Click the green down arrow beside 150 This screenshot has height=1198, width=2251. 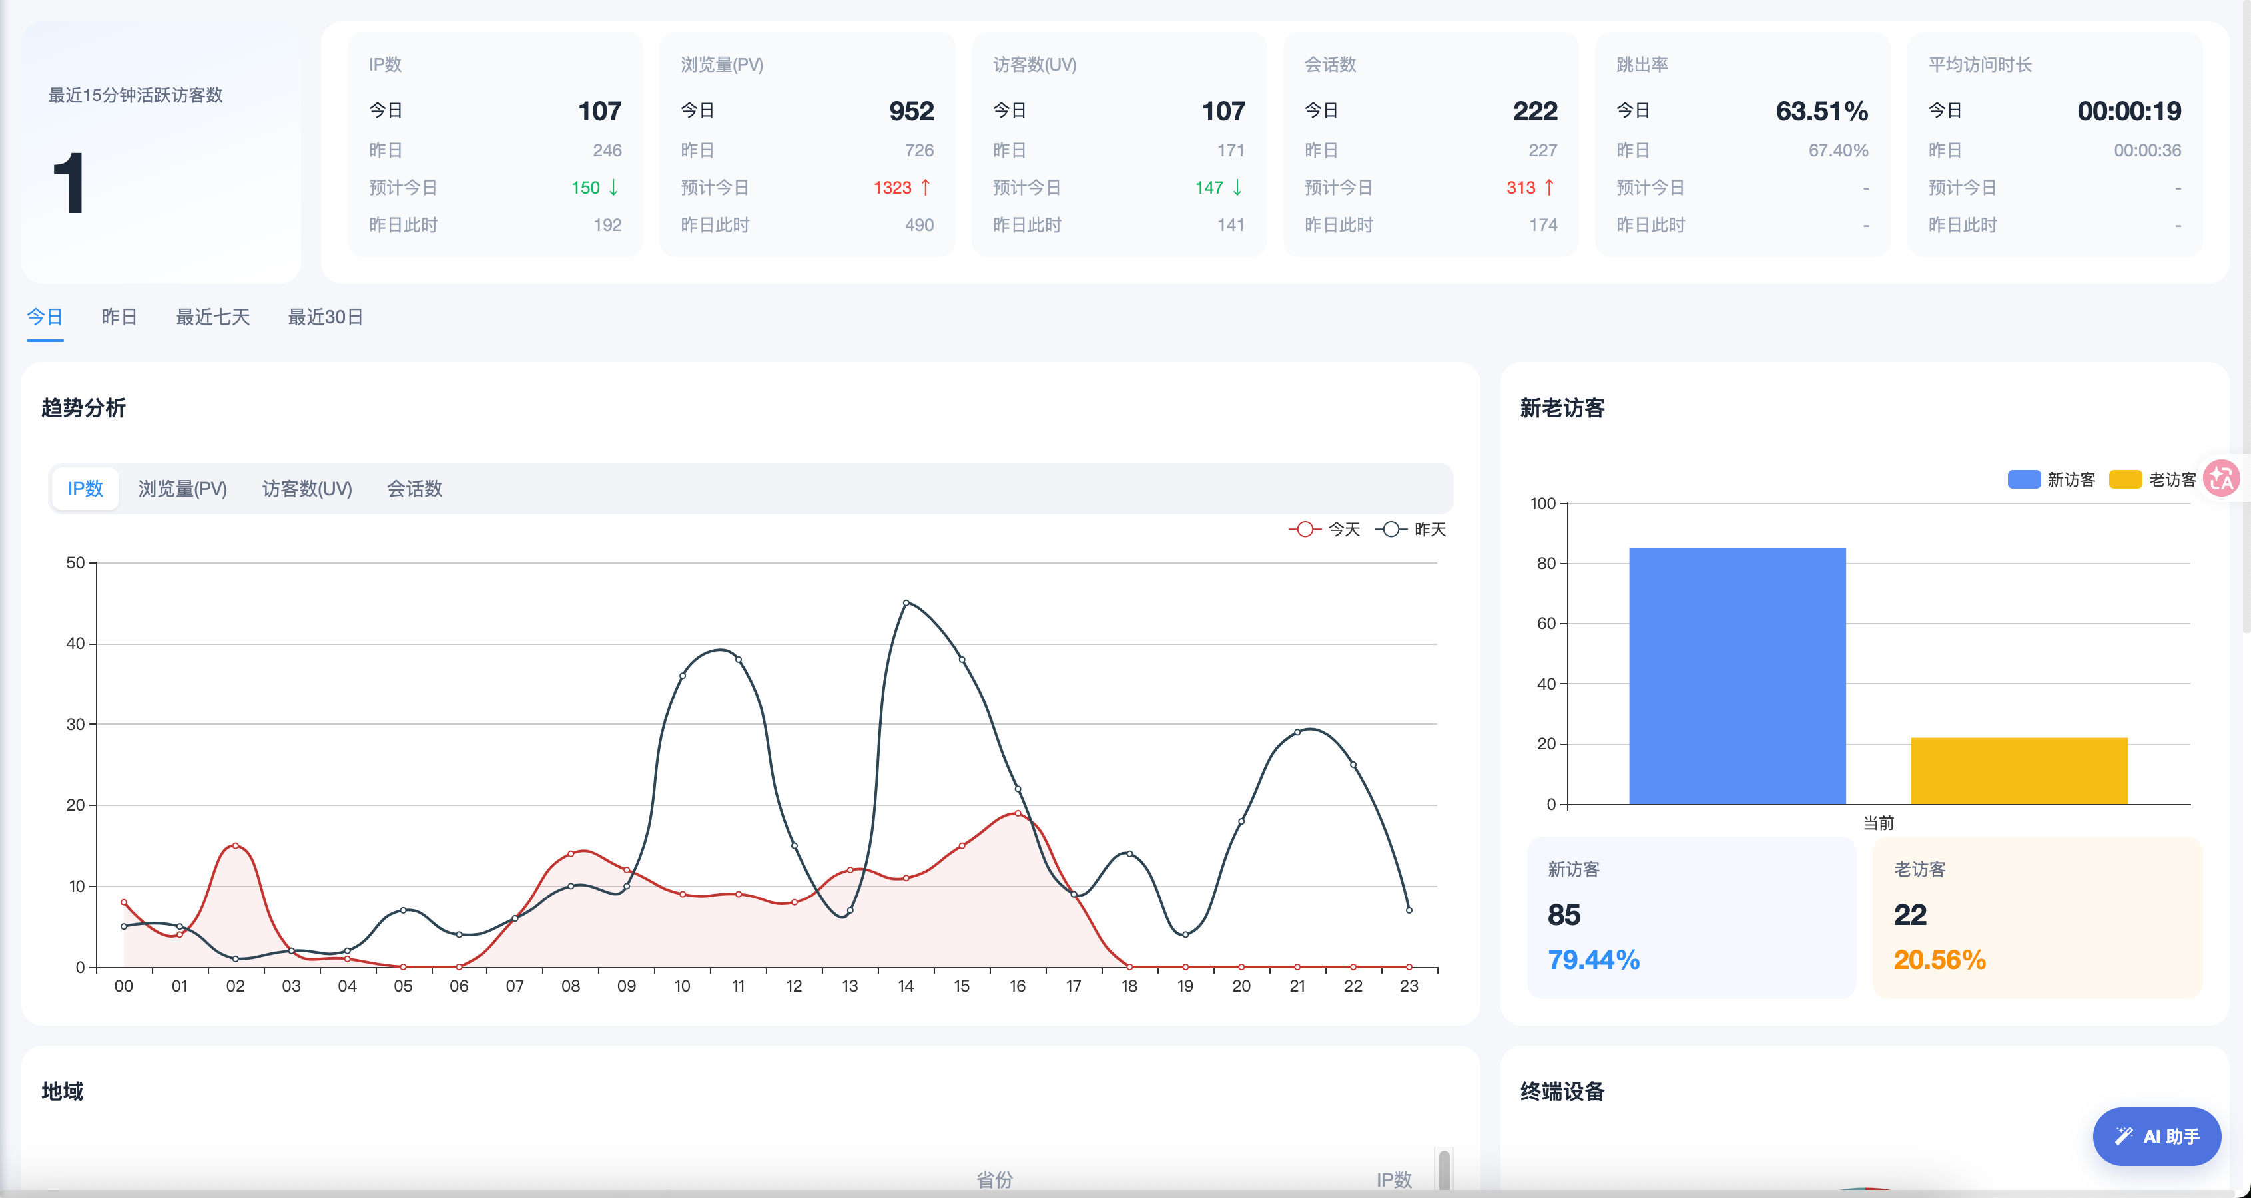(x=613, y=188)
